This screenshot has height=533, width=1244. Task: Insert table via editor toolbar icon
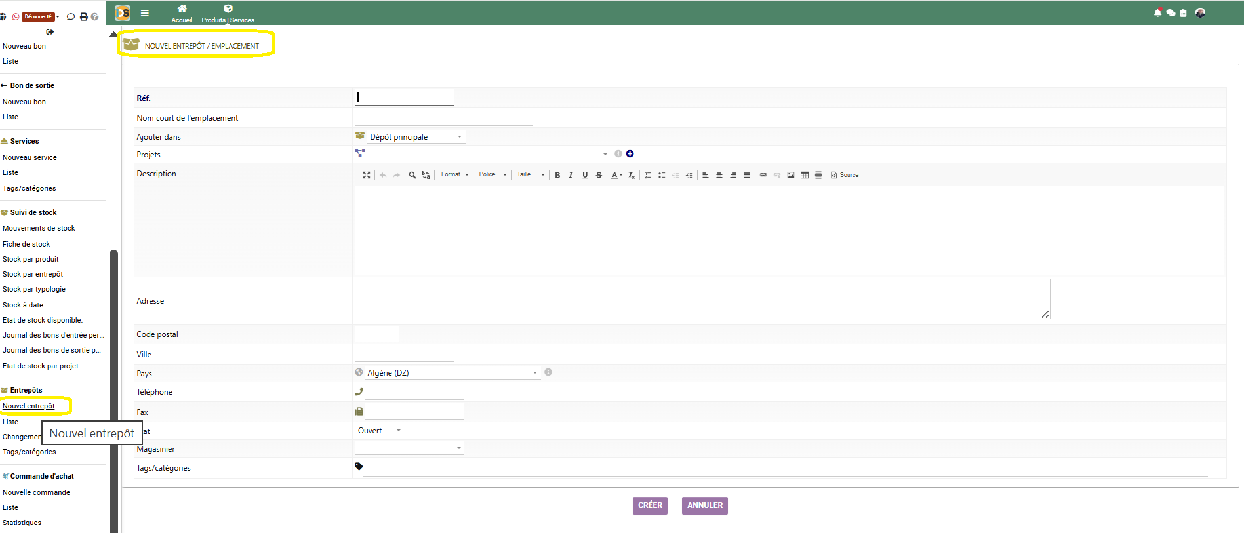[x=805, y=175]
